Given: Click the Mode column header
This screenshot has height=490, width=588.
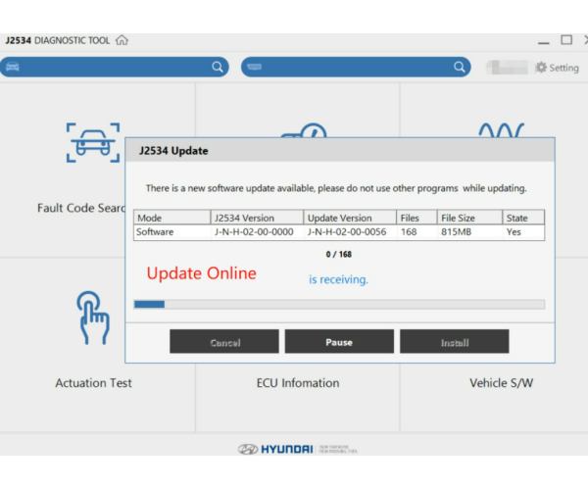Looking at the screenshot, I should [172, 218].
